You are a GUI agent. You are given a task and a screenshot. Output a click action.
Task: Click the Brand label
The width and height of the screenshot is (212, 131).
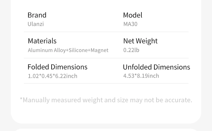[x=37, y=15]
